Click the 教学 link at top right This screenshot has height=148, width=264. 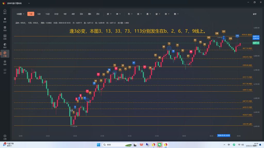coord(254,14)
